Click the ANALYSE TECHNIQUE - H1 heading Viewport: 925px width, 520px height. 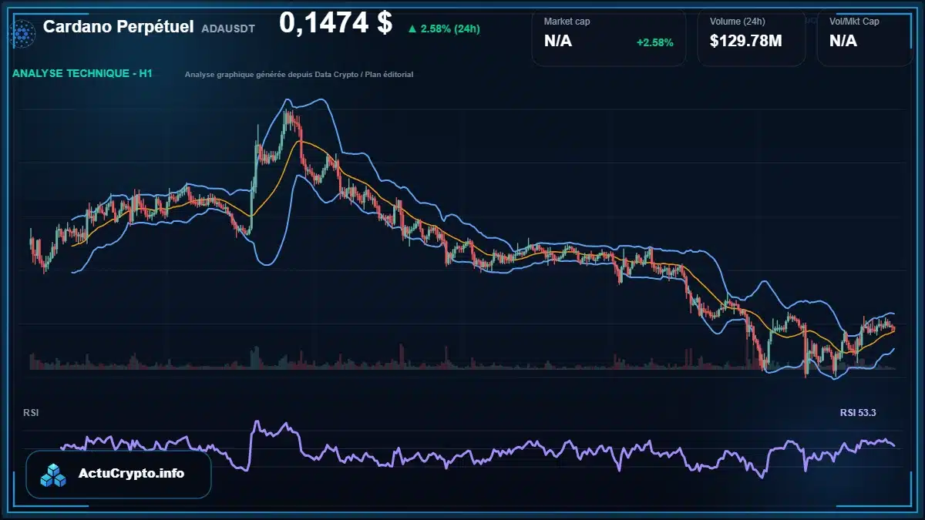tap(82, 73)
